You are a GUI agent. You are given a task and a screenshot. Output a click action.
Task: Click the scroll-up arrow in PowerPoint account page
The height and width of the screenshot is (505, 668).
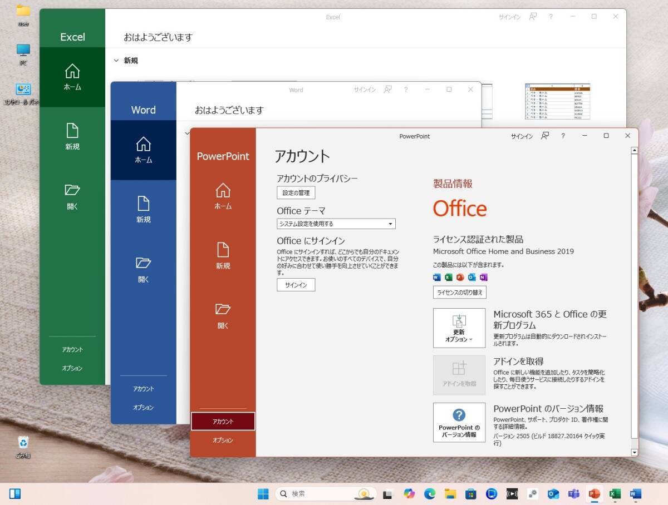[634, 150]
